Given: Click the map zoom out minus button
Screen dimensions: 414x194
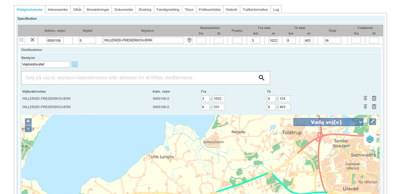Looking at the screenshot, I should (28, 129).
